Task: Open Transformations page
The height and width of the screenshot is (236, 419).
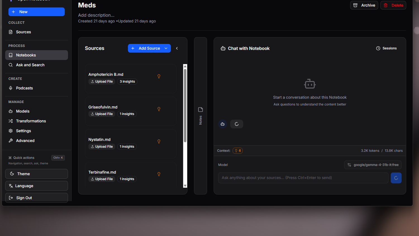Action: point(37,121)
